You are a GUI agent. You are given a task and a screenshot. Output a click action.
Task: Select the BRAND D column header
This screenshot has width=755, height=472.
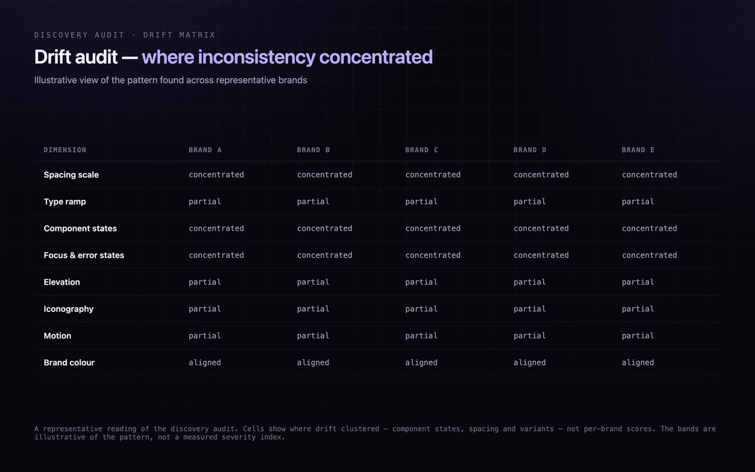[x=530, y=150]
